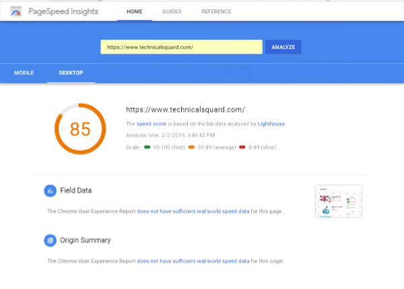Click the page screenshot thumbnail
This screenshot has width=404, height=289.
[339, 201]
